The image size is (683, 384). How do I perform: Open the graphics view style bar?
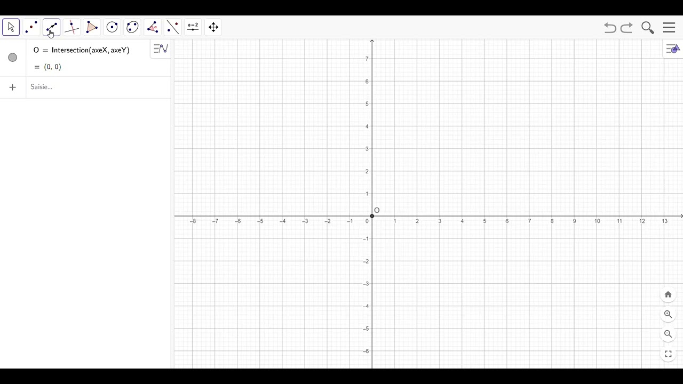(672, 49)
